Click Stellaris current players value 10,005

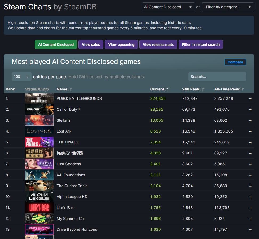[157, 120]
